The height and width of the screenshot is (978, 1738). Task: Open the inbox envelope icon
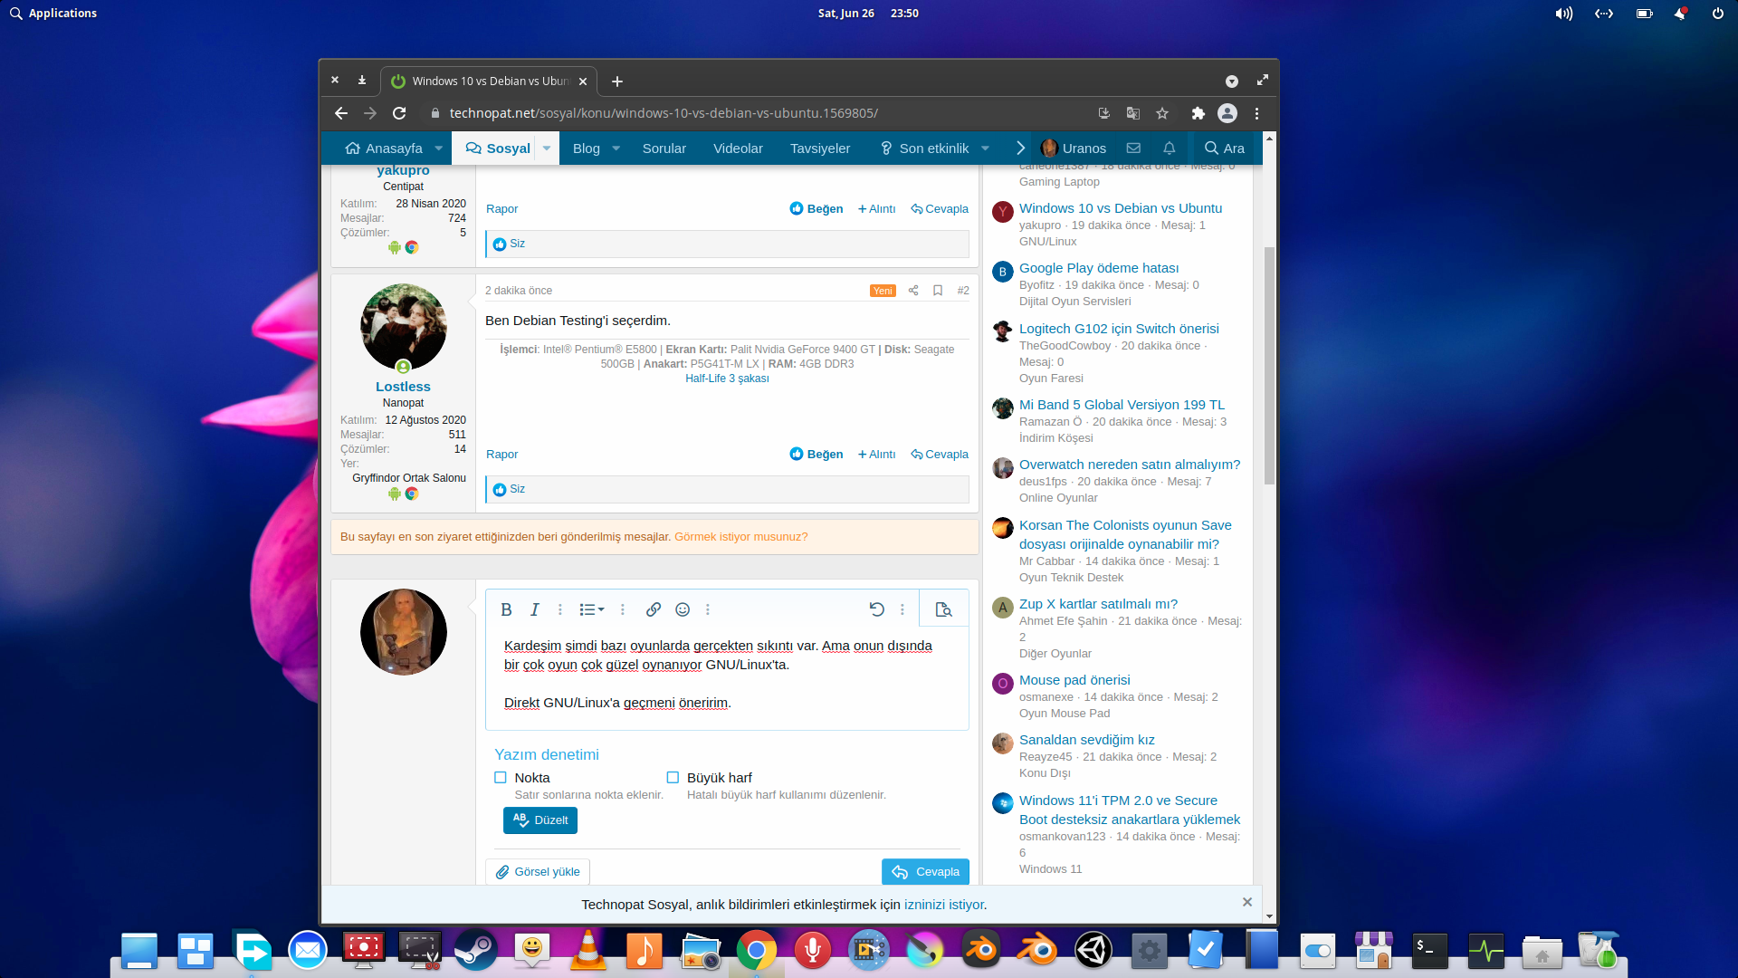coord(1133,149)
